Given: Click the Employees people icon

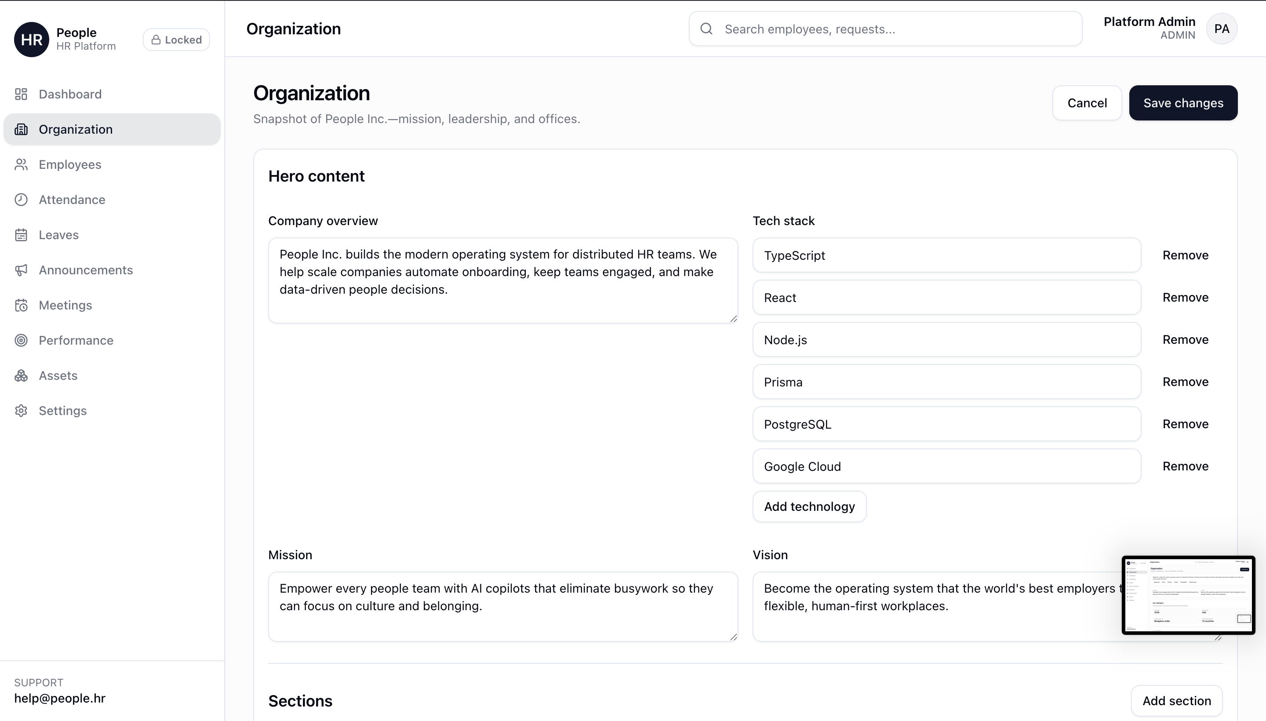Looking at the screenshot, I should click(21, 164).
